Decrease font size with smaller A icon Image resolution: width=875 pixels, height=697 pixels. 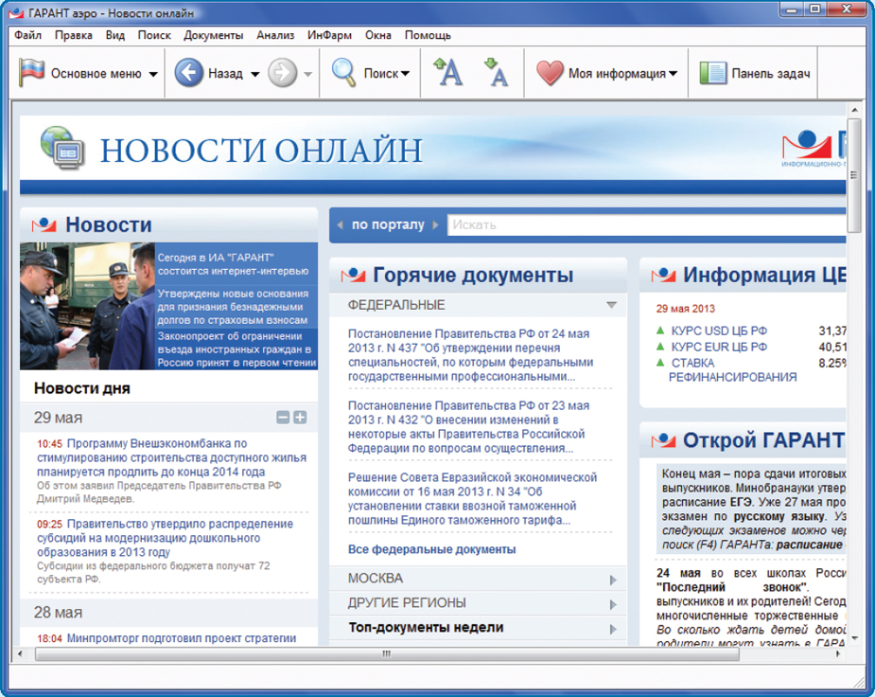coord(496,72)
